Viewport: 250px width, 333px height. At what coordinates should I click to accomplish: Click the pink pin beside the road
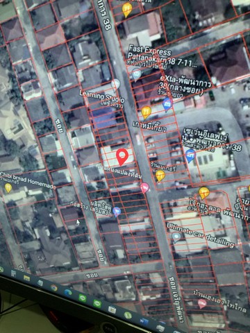coord(144,188)
